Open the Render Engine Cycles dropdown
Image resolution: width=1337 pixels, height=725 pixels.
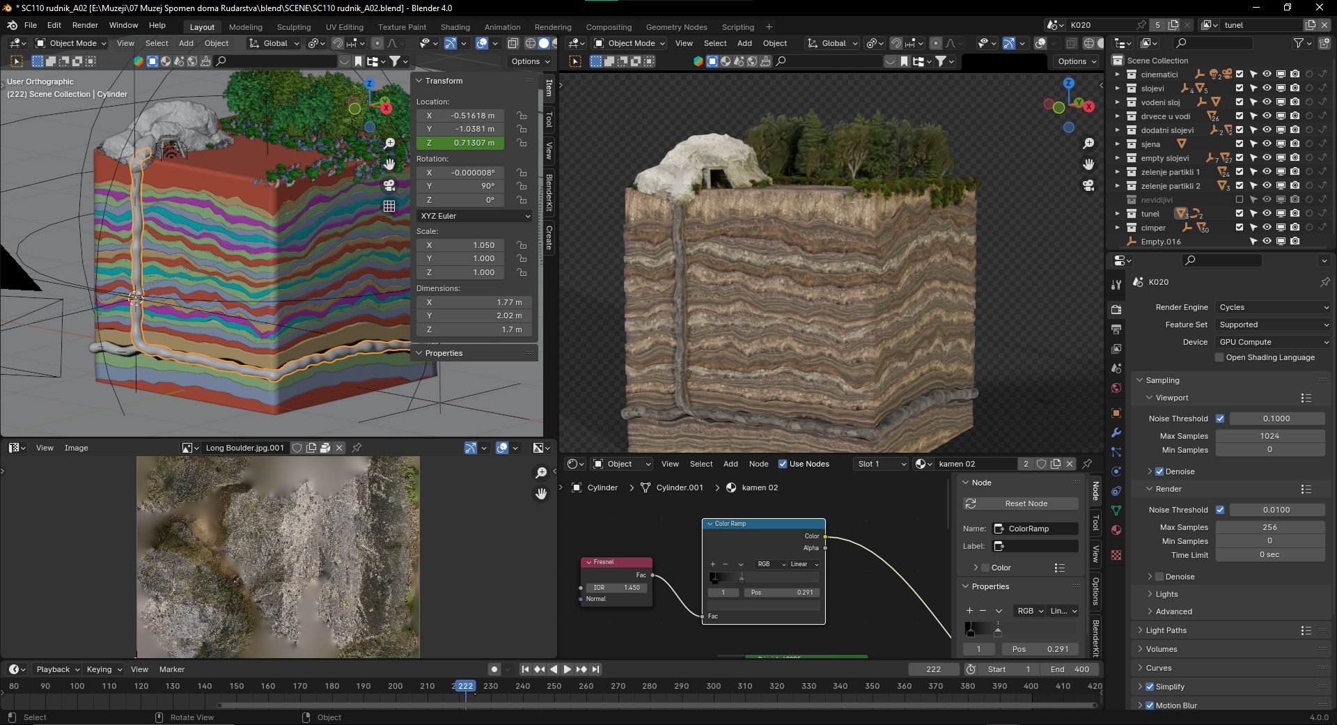[x=1273, y=307]
